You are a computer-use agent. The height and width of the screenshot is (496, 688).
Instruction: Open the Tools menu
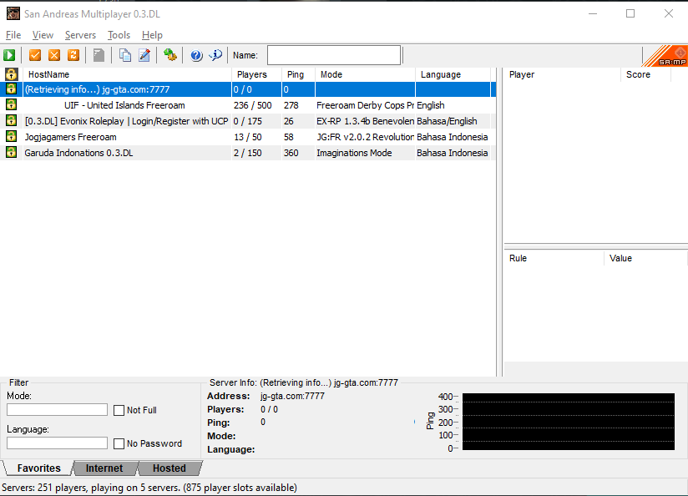119,35
